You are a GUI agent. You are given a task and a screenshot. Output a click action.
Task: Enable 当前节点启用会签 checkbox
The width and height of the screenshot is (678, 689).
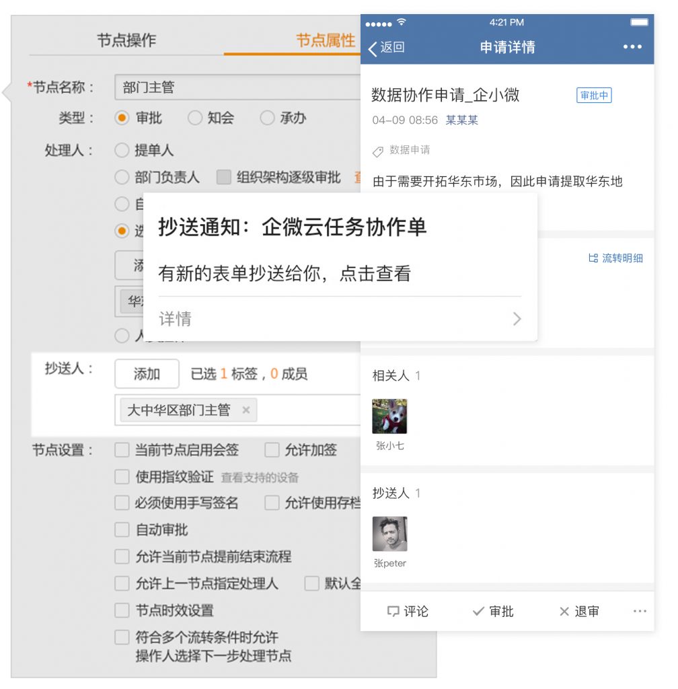tap(122, 449)
